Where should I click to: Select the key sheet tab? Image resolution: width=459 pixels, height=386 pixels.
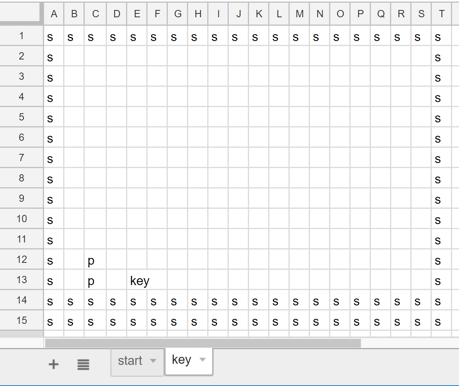[181, 360]
